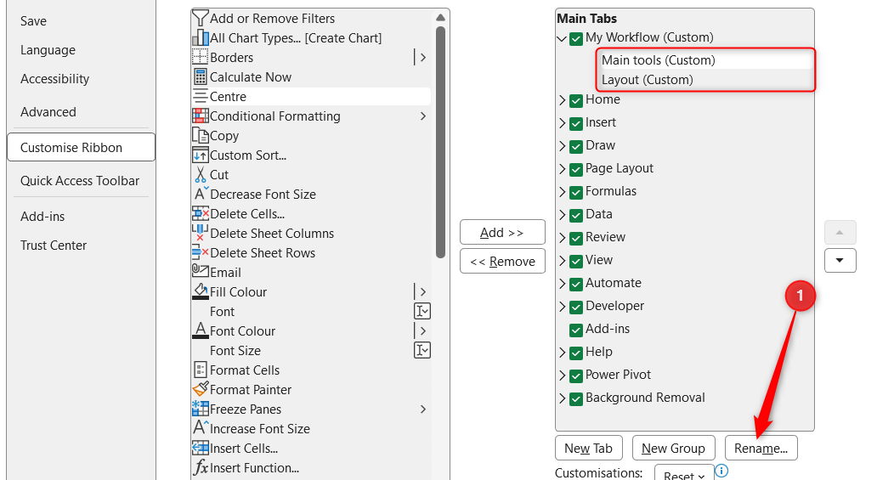Click the Insert Function fx icon
This screenshot has width=877, height=480.
coord(201,467)
